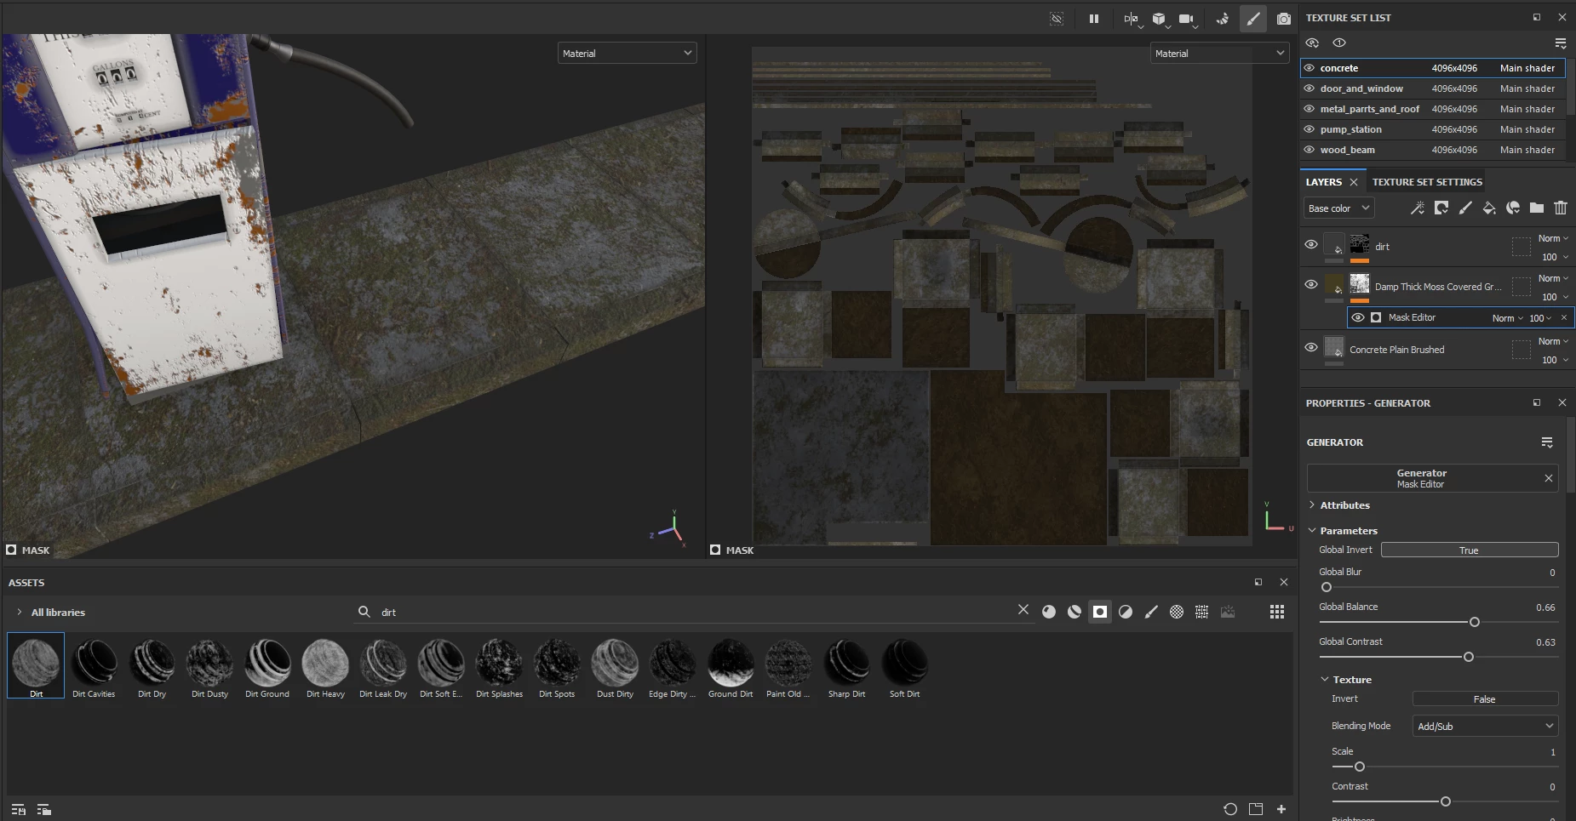Switch to the Texture Set Settings tab

tap(1427, 182)
